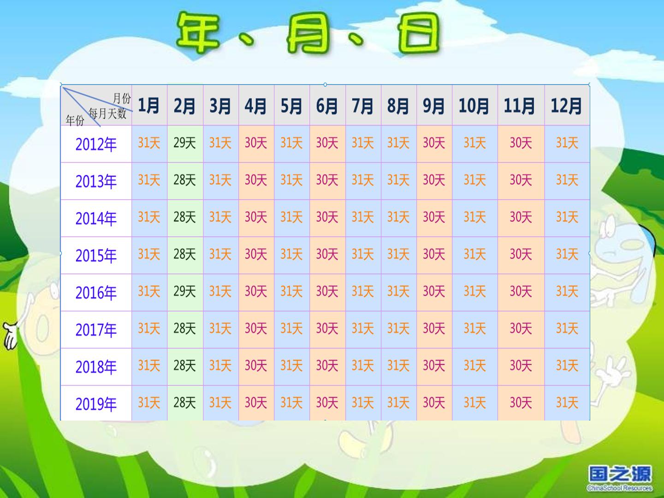
Task: Click the 7月 column header
Action: point(363,106)
